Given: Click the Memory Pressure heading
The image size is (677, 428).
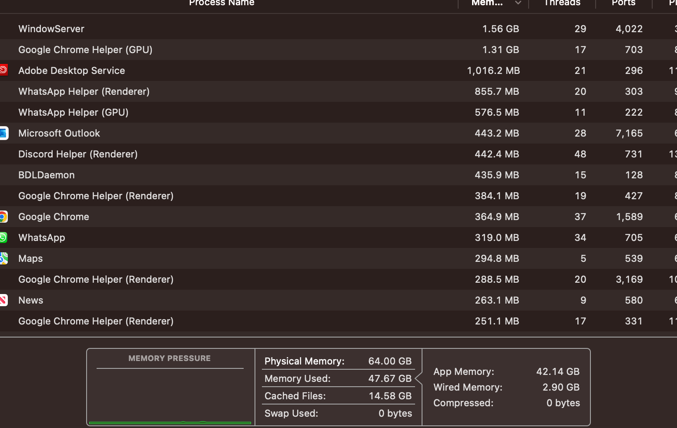Looking at the screenshot, I should coord(169,358).
